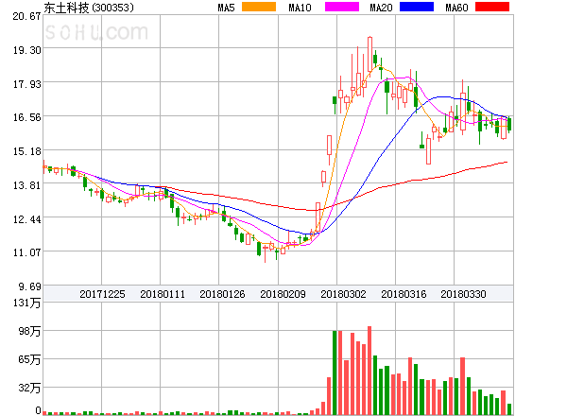Viewport: 567px width, 416px height.
Task: Click the MA10 legend label
Action: (300, 8)
